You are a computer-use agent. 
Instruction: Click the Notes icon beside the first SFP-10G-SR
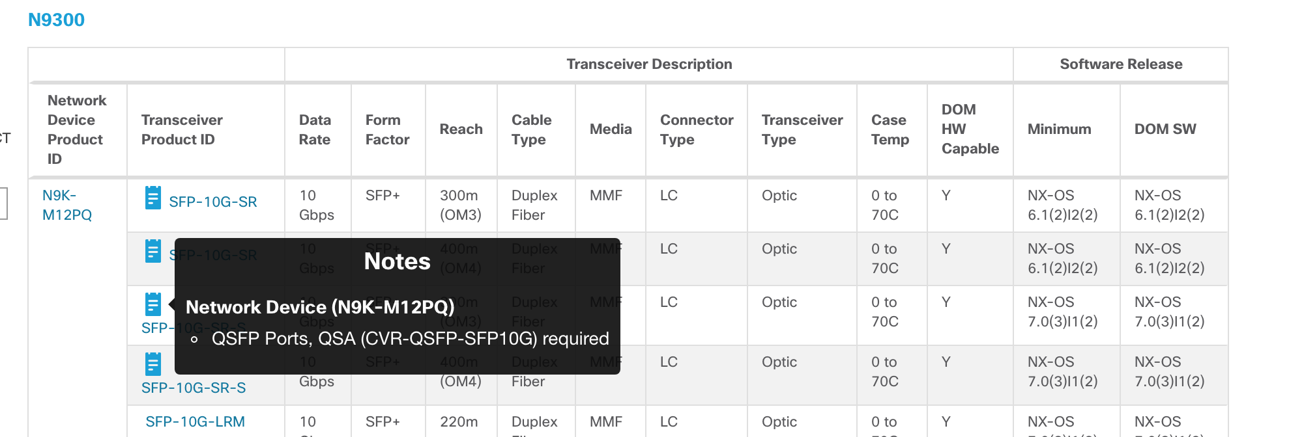152,197
